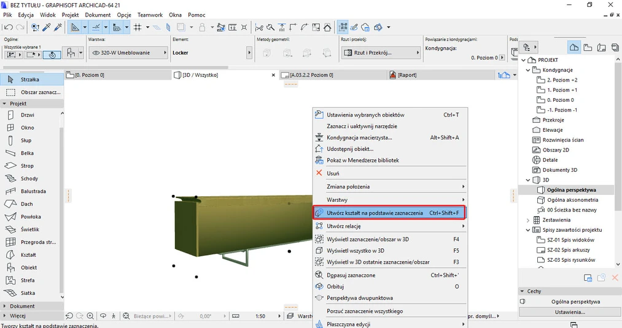Open SZ-02 Spis arkuszy list item

pos(568,250)
